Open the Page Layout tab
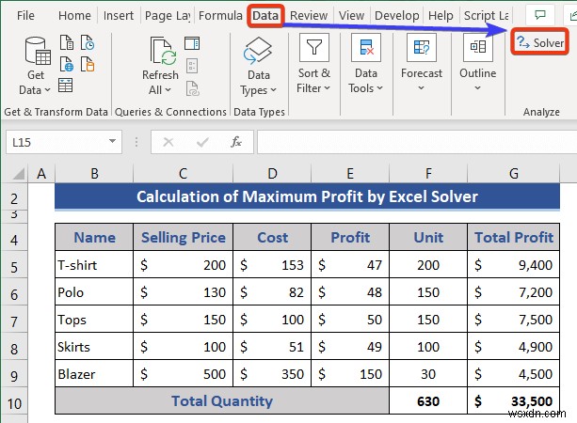577x423 pixels. pos(168,15)
